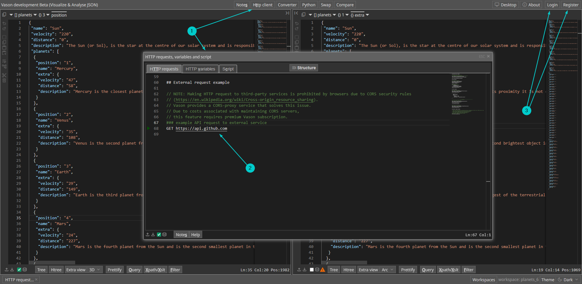This screenshot has width=582, height=284.
Task: Toggle the green checkmark in HTTP requests dialog
Action: pyautogui.click(x=159, y=234)
